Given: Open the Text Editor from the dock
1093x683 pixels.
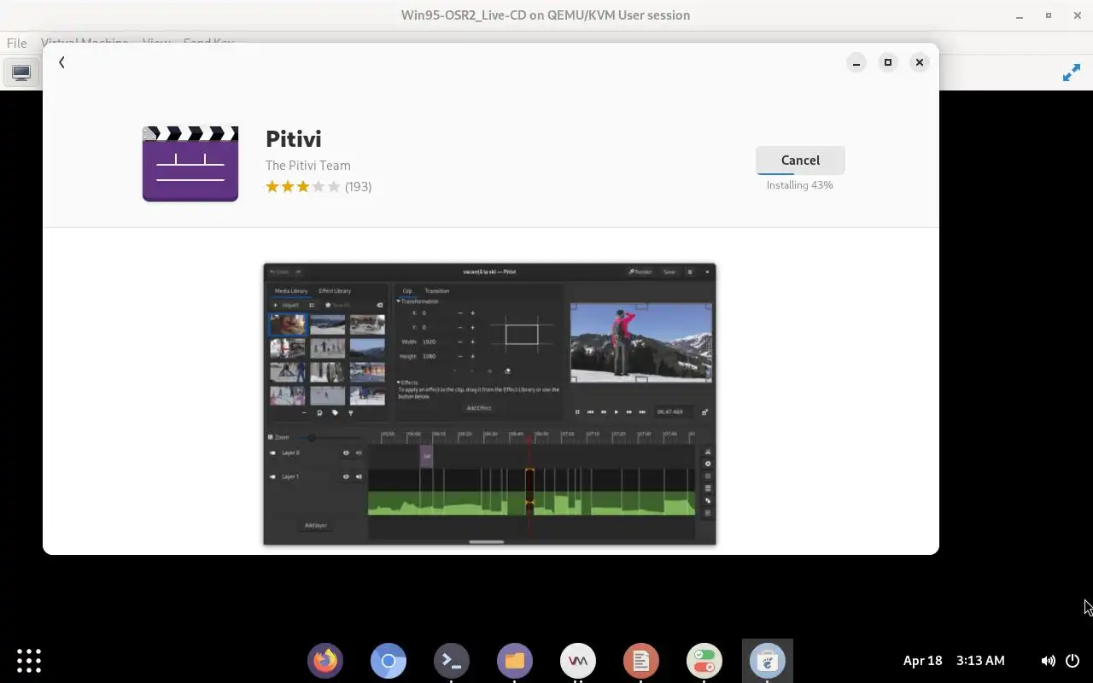Looking at the screenshot, I should [x=641, y=660].
